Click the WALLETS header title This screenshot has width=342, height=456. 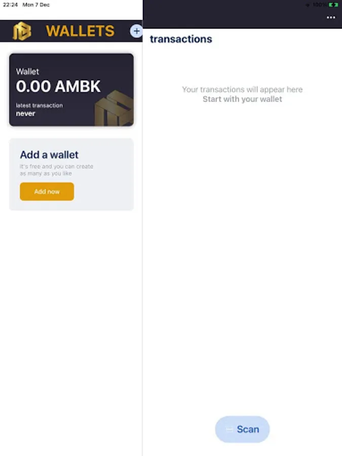[x=80, y=31]
